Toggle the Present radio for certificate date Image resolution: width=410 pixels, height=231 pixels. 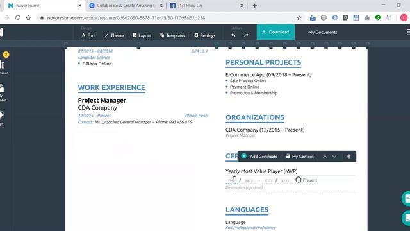click(x=299, y=180)
